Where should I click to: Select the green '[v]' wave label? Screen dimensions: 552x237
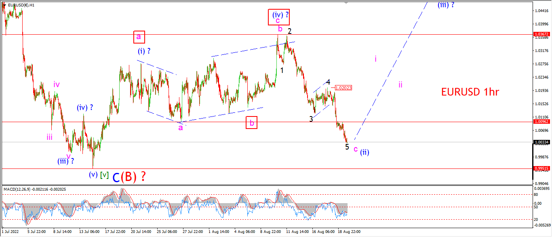point(104,175)
